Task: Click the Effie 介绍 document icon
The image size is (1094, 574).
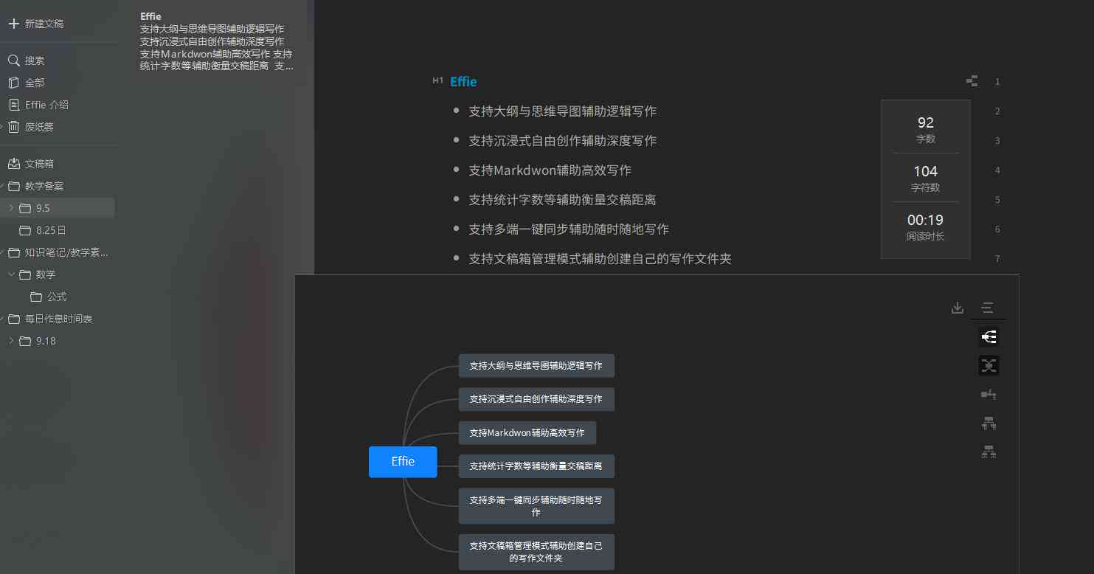Action: coord(13,105)
